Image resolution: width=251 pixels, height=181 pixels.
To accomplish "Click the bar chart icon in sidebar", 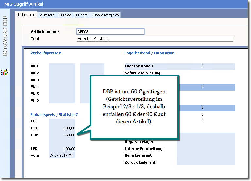I will pos(5,72).
